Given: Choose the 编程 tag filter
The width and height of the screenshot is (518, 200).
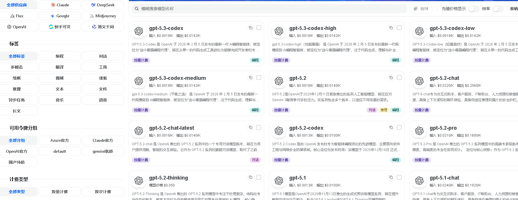Looking at the screenshot, I should tap(60, 56).
